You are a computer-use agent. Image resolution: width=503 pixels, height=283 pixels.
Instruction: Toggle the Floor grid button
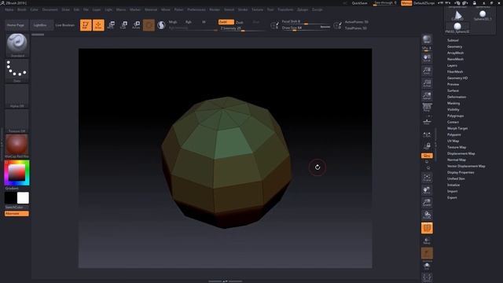[x=427, y=122]
